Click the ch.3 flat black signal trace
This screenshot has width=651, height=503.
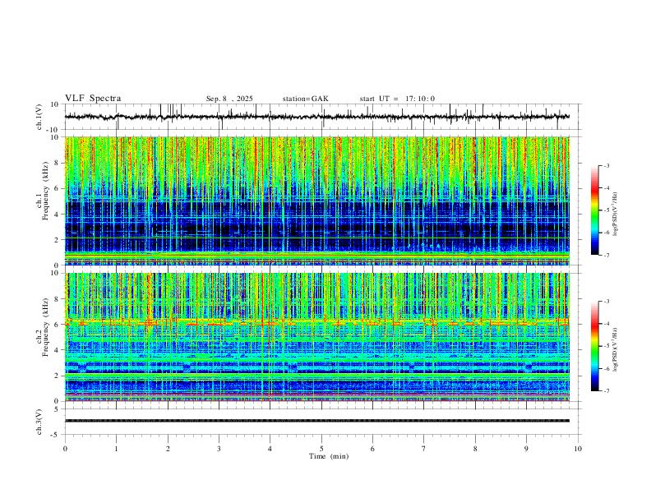pyautogui.click(x=317, y=421)
